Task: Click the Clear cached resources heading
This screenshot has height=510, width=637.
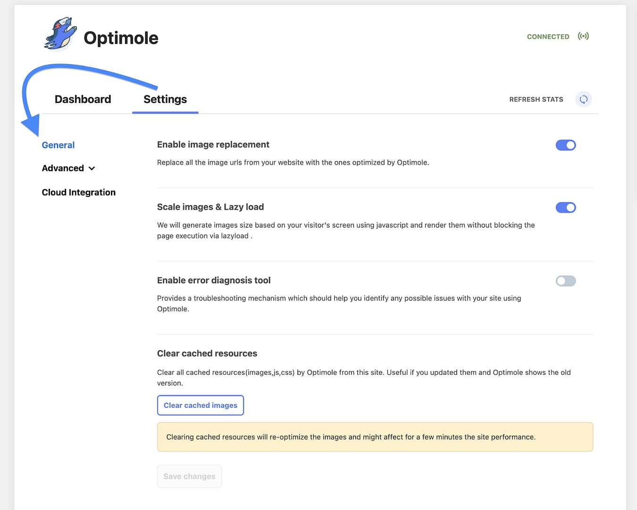Action: (x=207, y=354)
